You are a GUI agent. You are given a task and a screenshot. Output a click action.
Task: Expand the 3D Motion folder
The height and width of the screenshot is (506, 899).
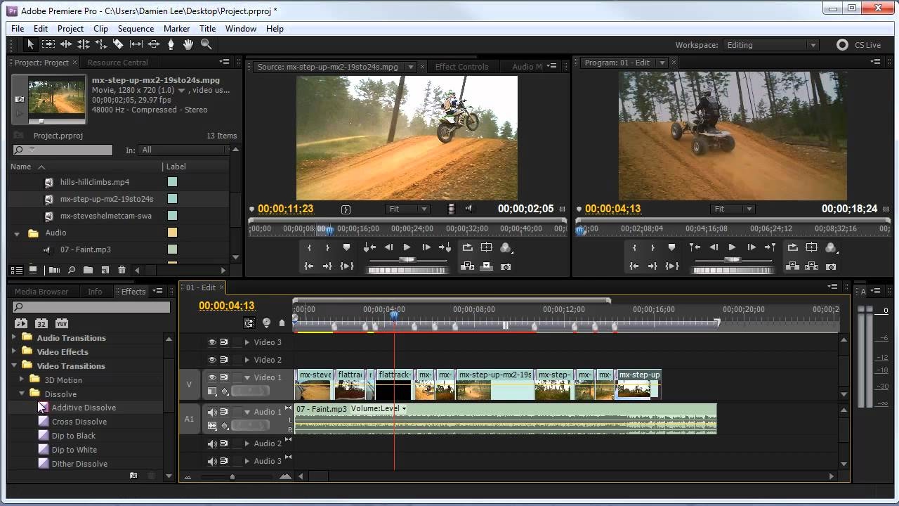22,379
